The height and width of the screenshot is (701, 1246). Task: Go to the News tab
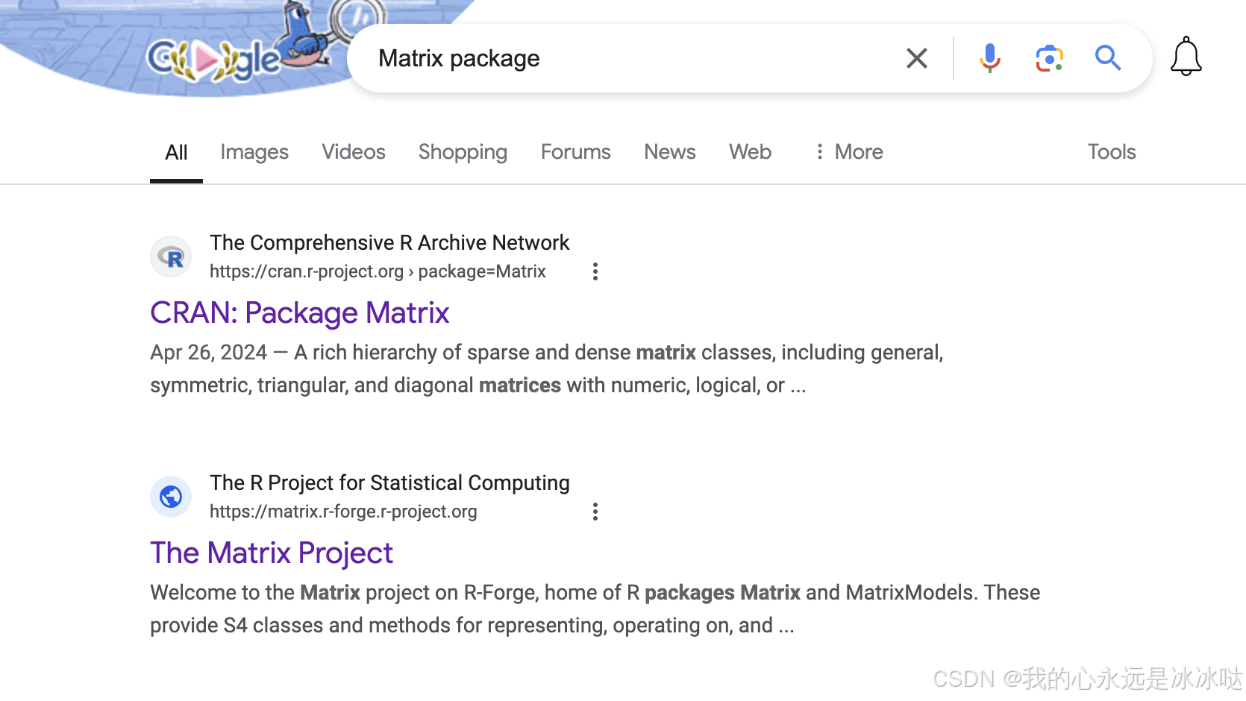pyautogui.click(x=670, y=152)
